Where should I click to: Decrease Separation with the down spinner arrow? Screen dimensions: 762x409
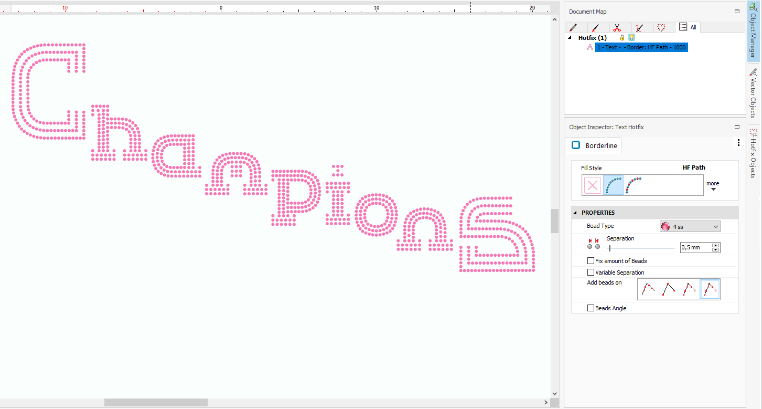click(716, 250)
